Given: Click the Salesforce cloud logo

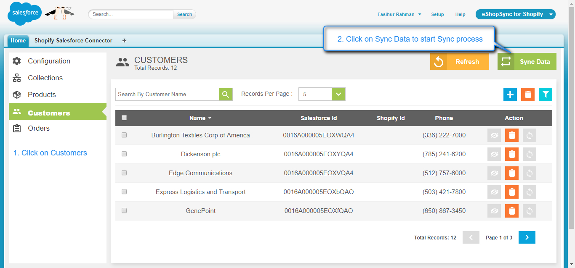Looking at the screenshot, I should (24, 13).
